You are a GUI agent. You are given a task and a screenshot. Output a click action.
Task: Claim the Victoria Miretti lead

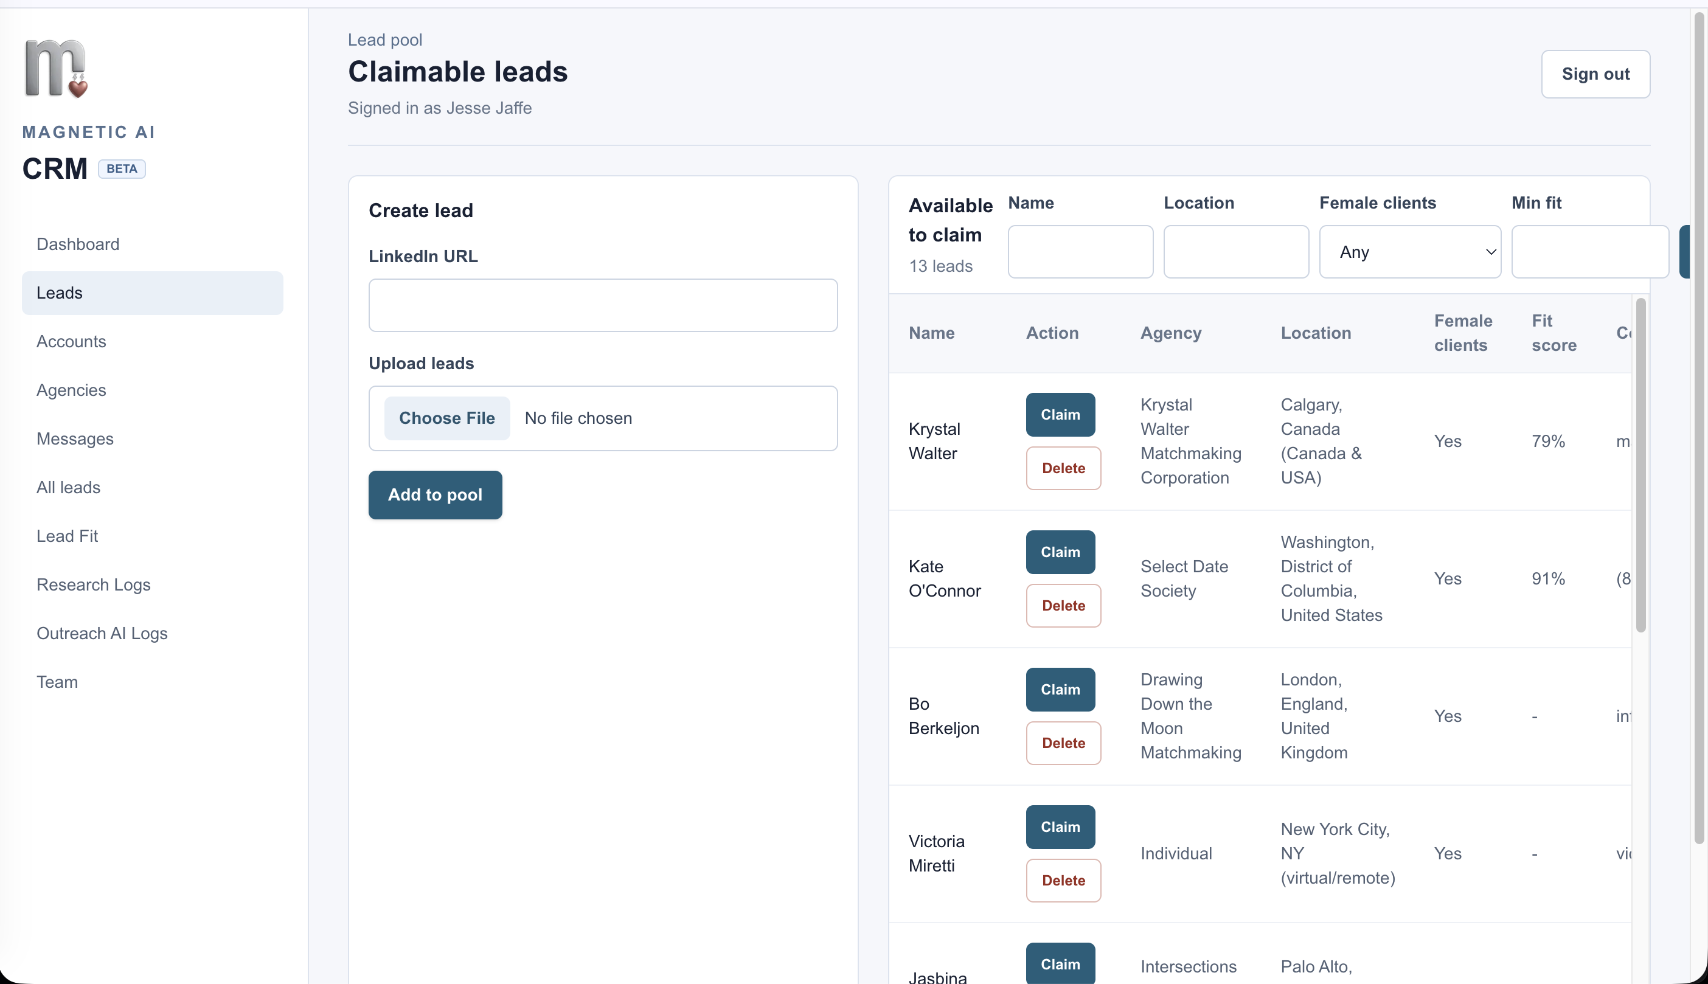(x=1060, y=826)
